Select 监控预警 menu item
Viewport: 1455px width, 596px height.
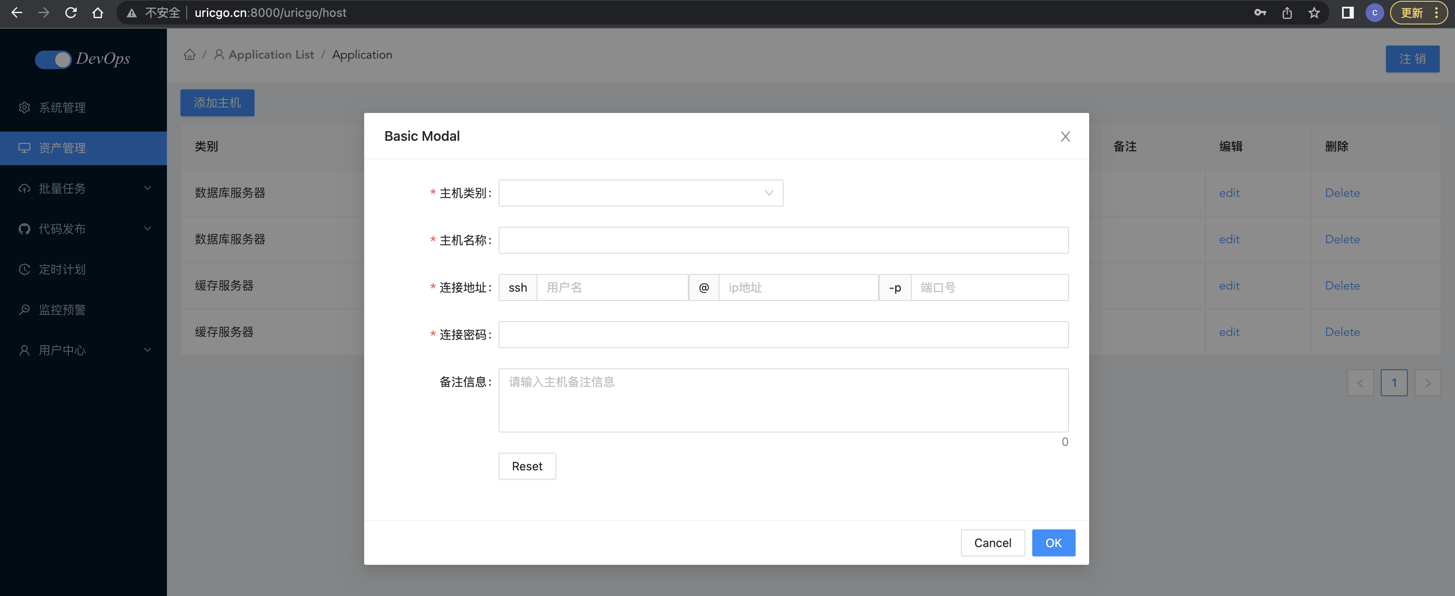pos(62,309)
